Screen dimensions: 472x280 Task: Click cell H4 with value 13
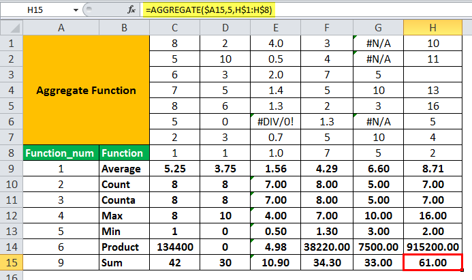(x=433, y=91)
